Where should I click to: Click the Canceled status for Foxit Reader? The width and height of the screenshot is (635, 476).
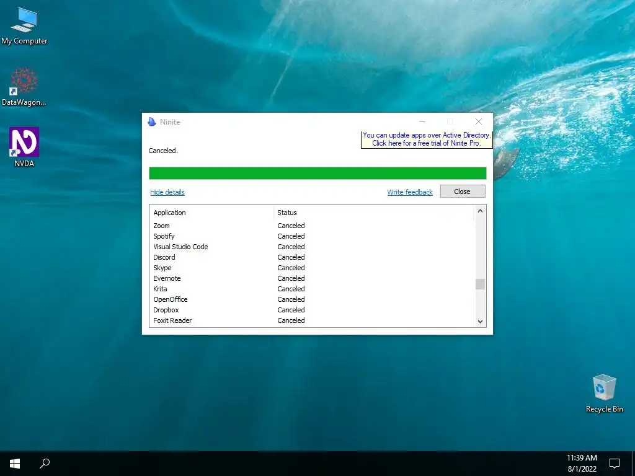pyautogui.click(x=291, y=320)
